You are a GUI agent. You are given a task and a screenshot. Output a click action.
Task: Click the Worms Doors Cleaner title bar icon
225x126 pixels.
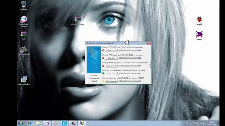pyautogui.click(x=86, y=43)
